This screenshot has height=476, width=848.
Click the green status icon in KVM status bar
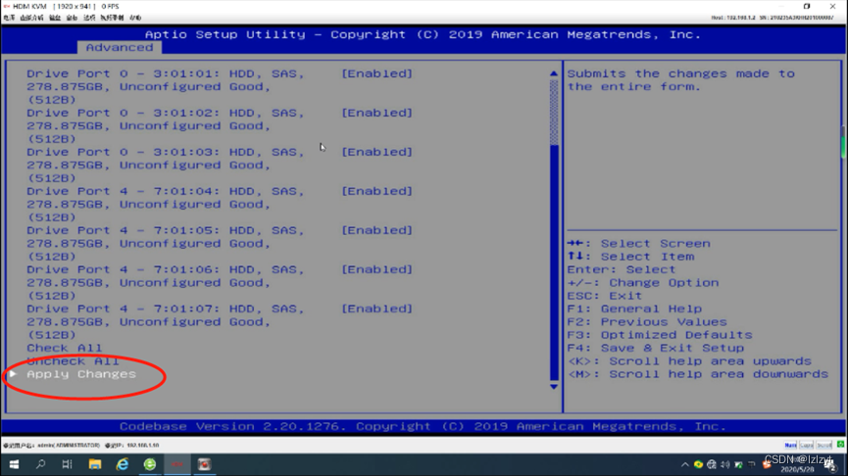tap(840, 445)
